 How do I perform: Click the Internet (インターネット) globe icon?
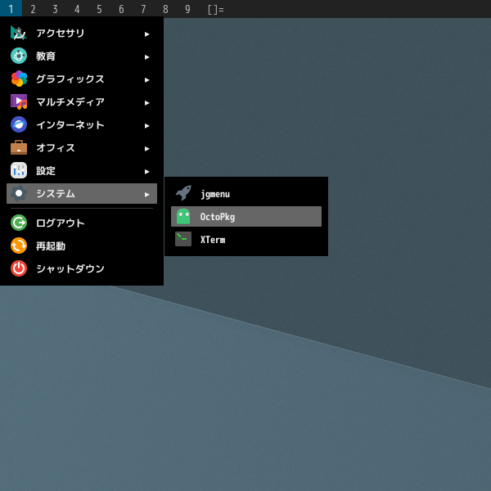pyautogui.click(x=19, y=124)
